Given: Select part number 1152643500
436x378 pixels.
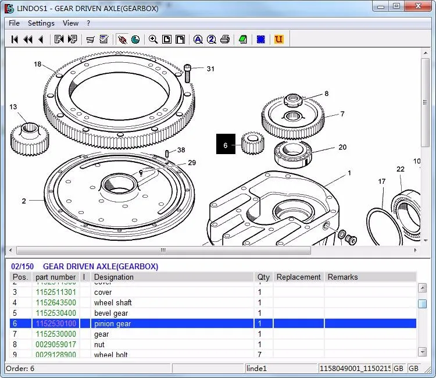Looking at the screenshot, I should pyautogui.click(x=56, y=302).
